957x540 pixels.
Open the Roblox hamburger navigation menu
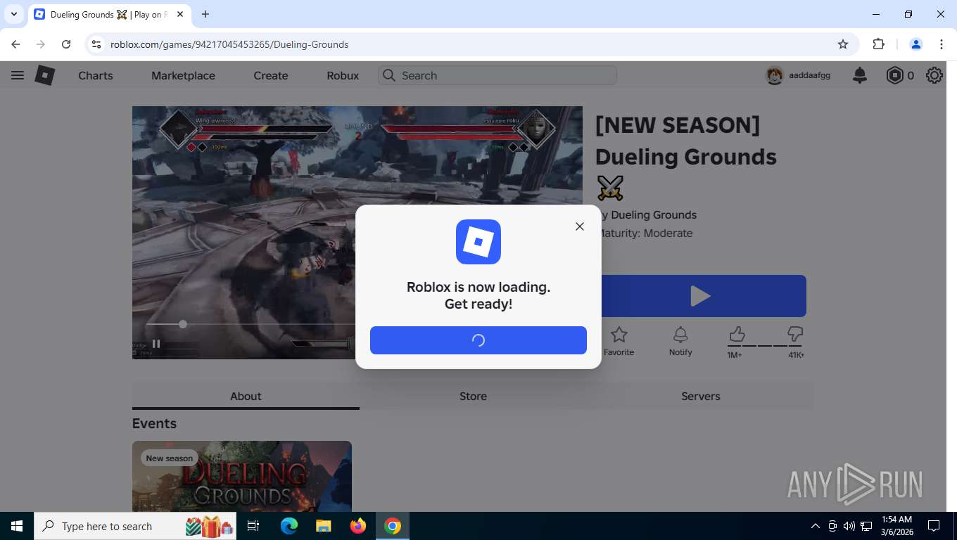pos(18,75)
